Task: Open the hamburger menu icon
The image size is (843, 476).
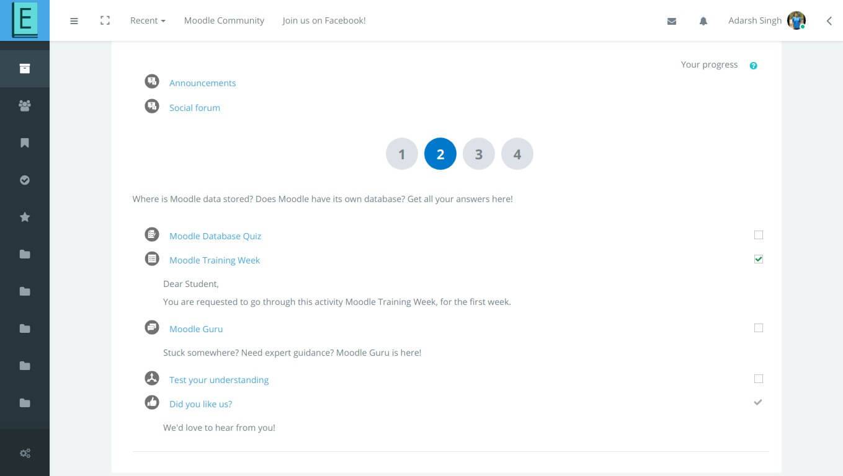Action: tap(74, 20)
